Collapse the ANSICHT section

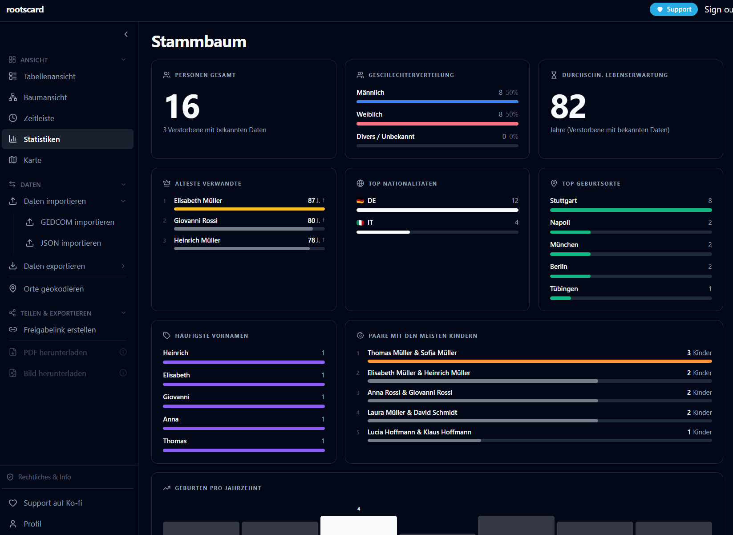coord(123,60)
